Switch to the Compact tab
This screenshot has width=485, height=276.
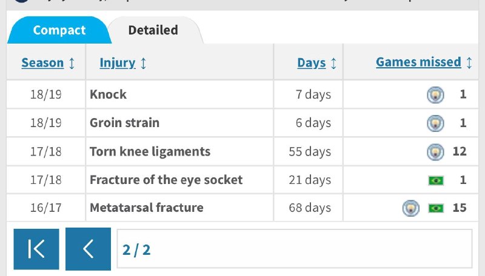[x=59, y=30]
